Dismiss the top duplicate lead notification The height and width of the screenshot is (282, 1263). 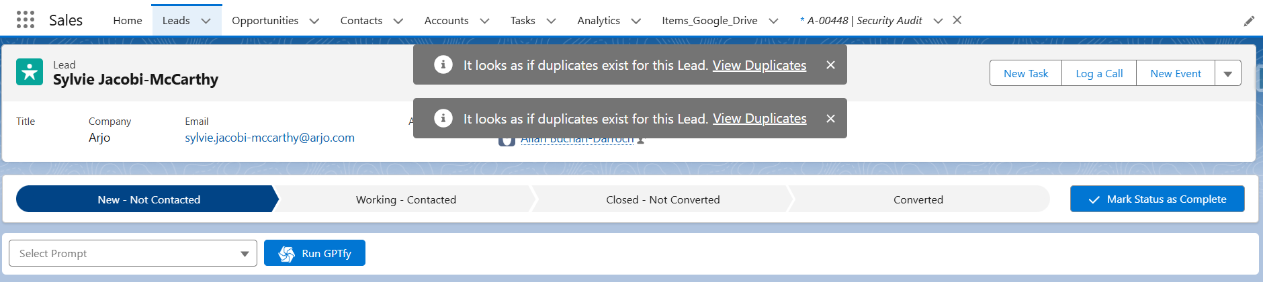tap(830, 65)
